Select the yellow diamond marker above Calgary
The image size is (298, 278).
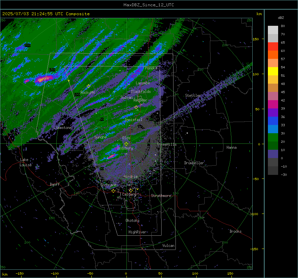click(x=131, y=190)
